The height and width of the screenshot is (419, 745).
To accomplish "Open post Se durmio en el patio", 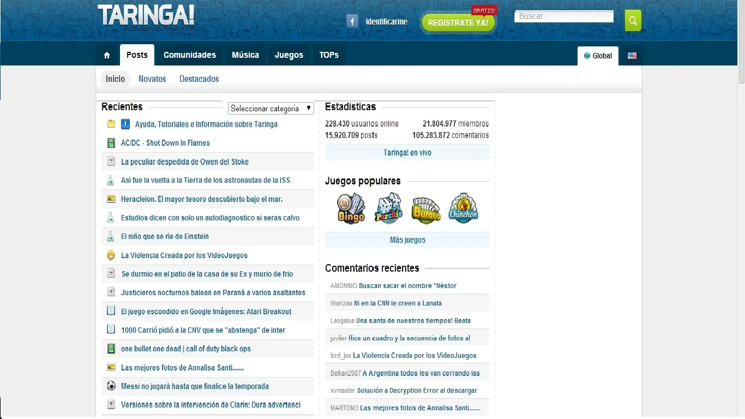I will pyautogui.click(x=207, y=274).
